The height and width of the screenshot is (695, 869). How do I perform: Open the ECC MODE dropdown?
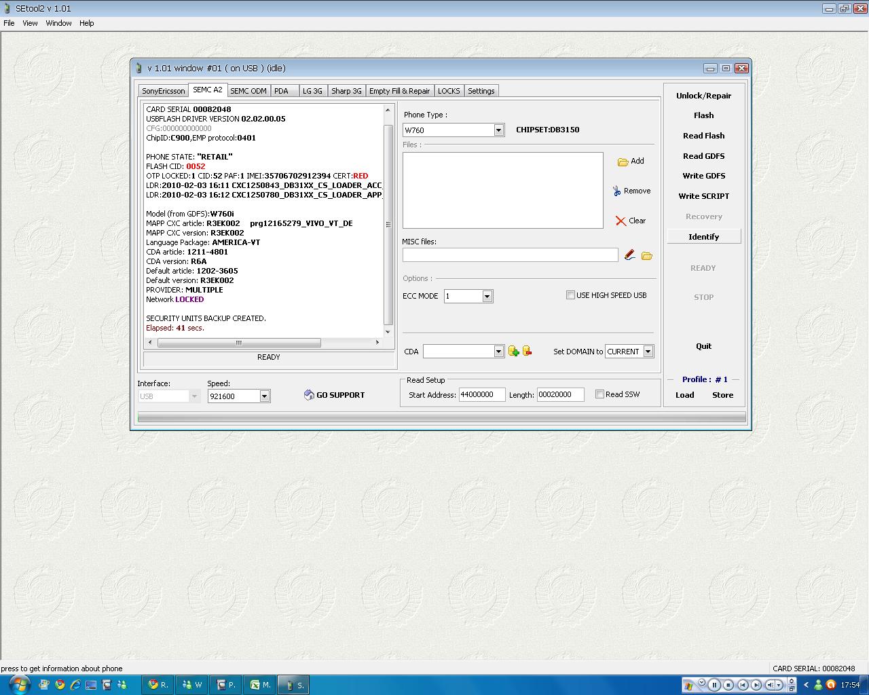tap(487, 296)
